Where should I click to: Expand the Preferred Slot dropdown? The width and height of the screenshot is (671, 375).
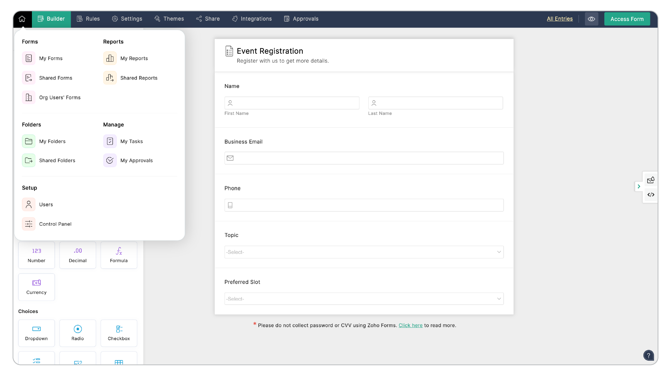pos(364,299)
